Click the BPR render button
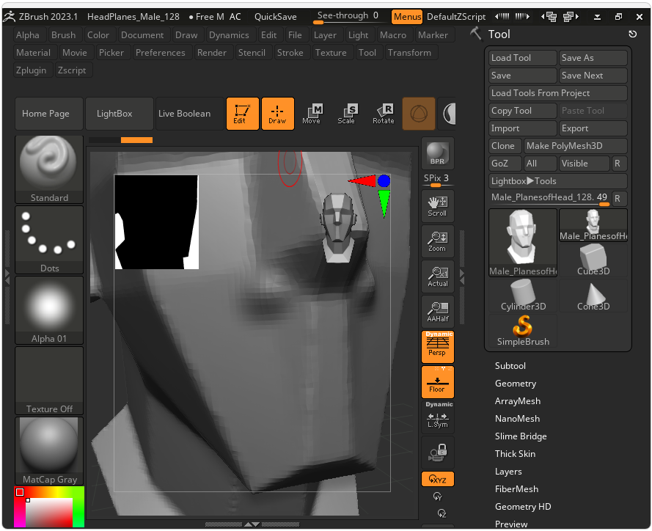Image resolution: width=652 pixels, height=531 pixels. pos(437,153)
